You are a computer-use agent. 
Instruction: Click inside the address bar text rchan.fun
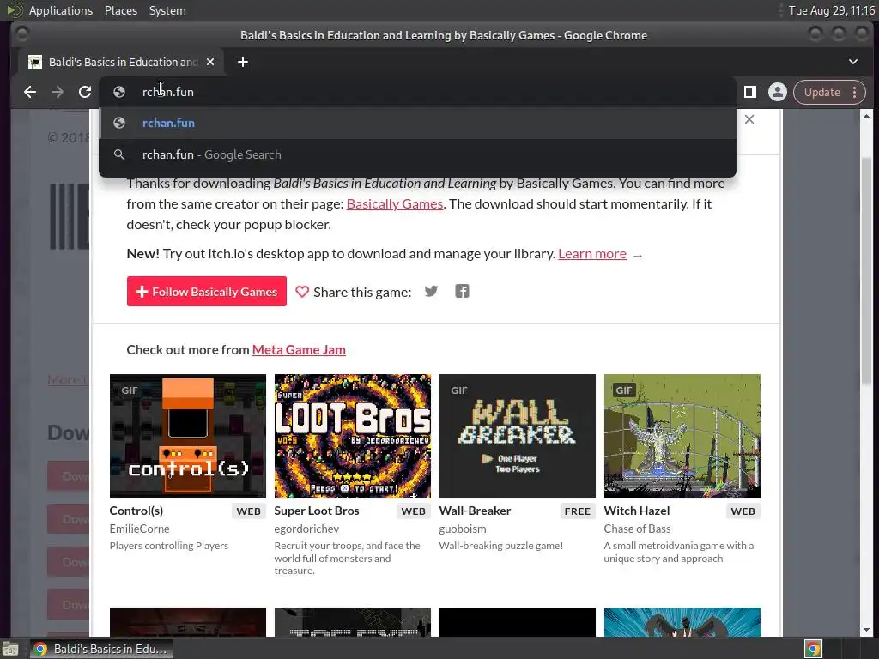168,92
